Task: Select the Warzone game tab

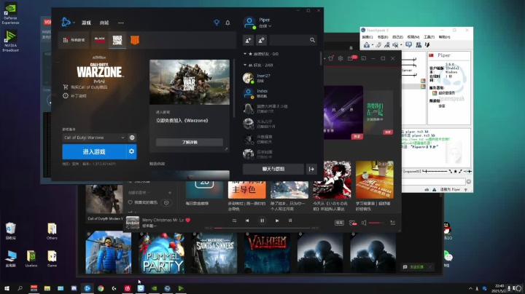Action: click(117, 40)
